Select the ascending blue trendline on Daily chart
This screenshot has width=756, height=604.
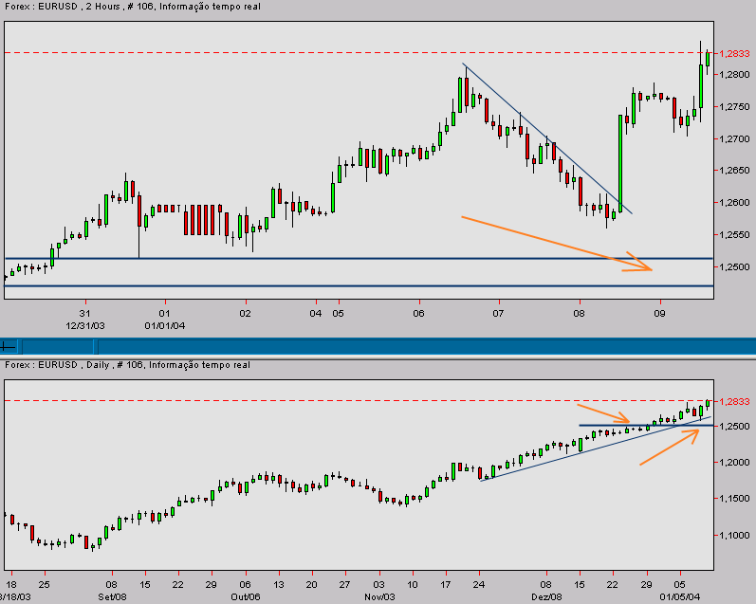[x=596, y=448]
